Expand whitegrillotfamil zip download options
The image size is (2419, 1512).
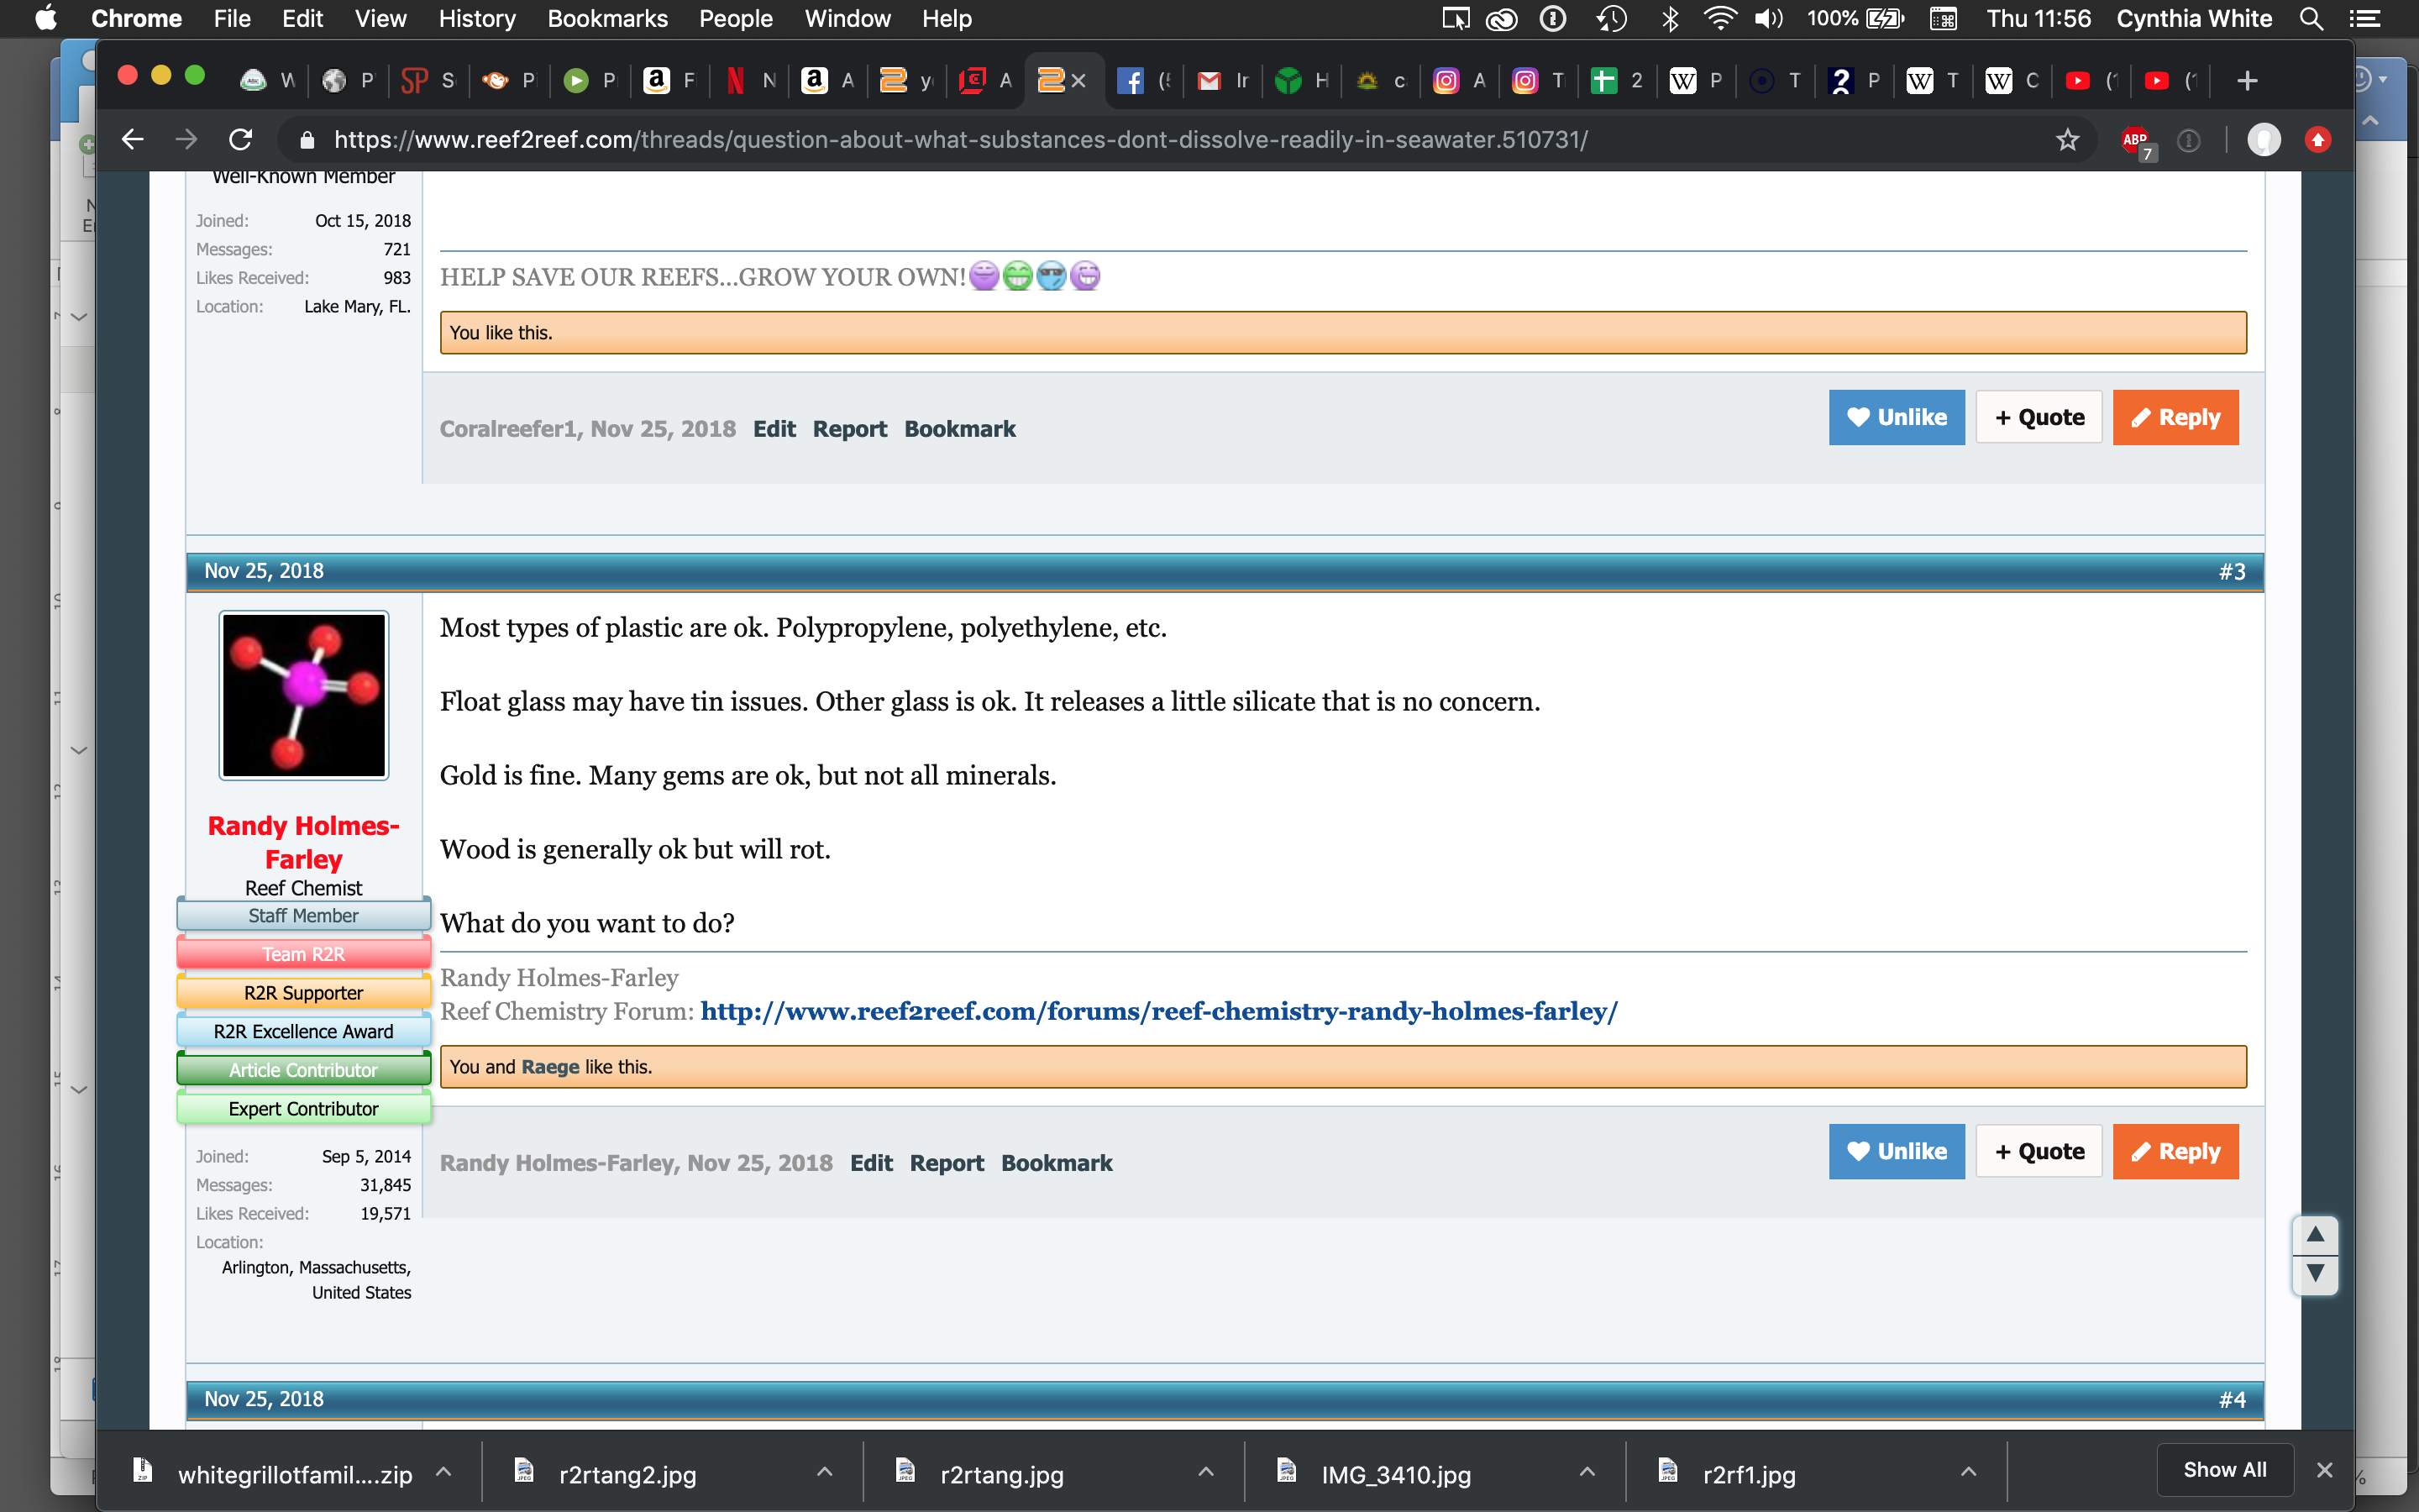tap(443, 1472)
